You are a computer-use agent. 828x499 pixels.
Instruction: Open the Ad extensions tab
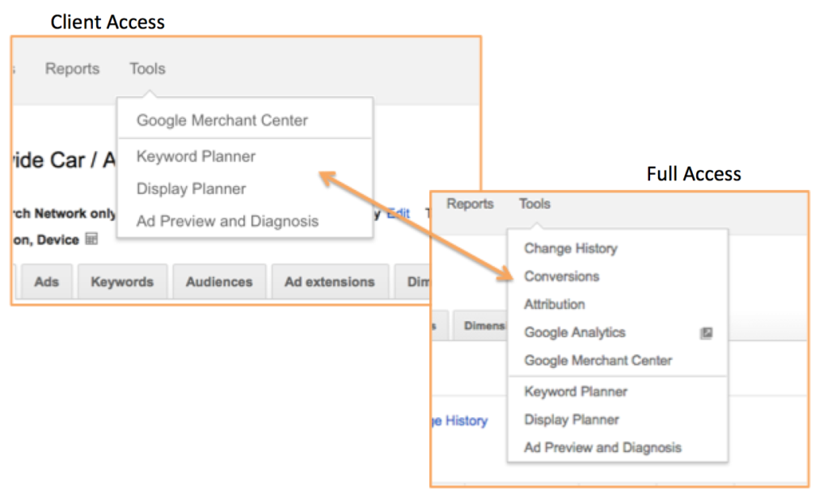pos(330,282)
